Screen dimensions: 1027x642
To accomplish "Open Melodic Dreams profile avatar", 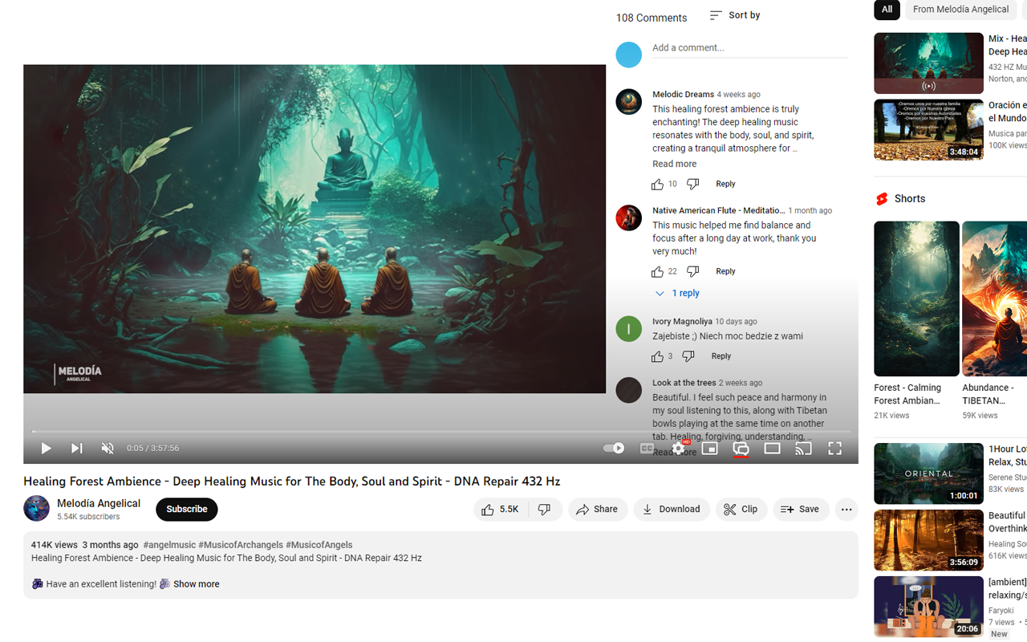I will 628,102.
